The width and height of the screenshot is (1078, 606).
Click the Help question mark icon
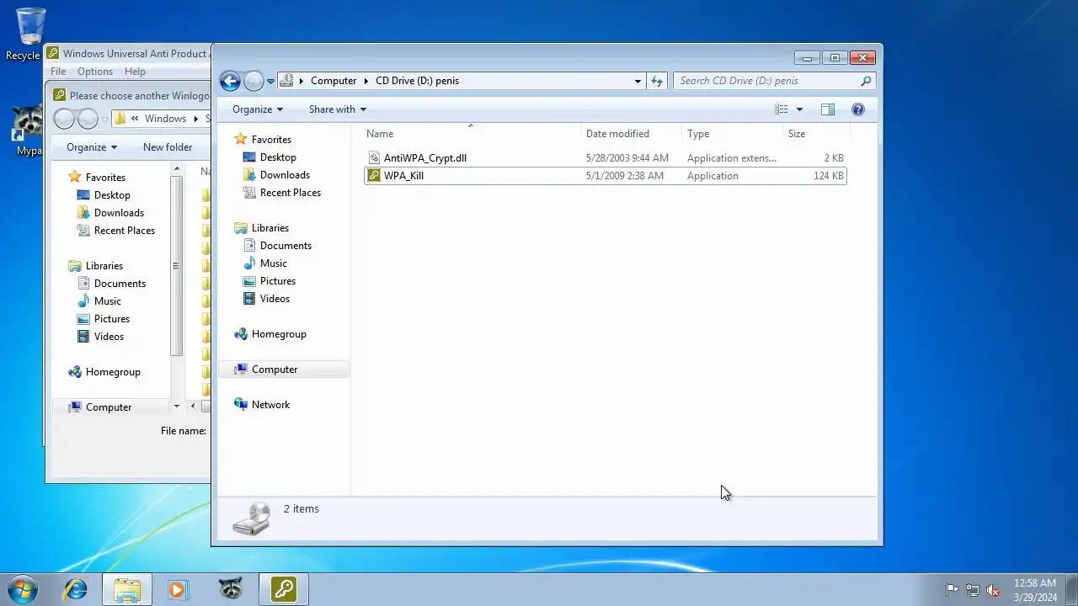[858, 109]
